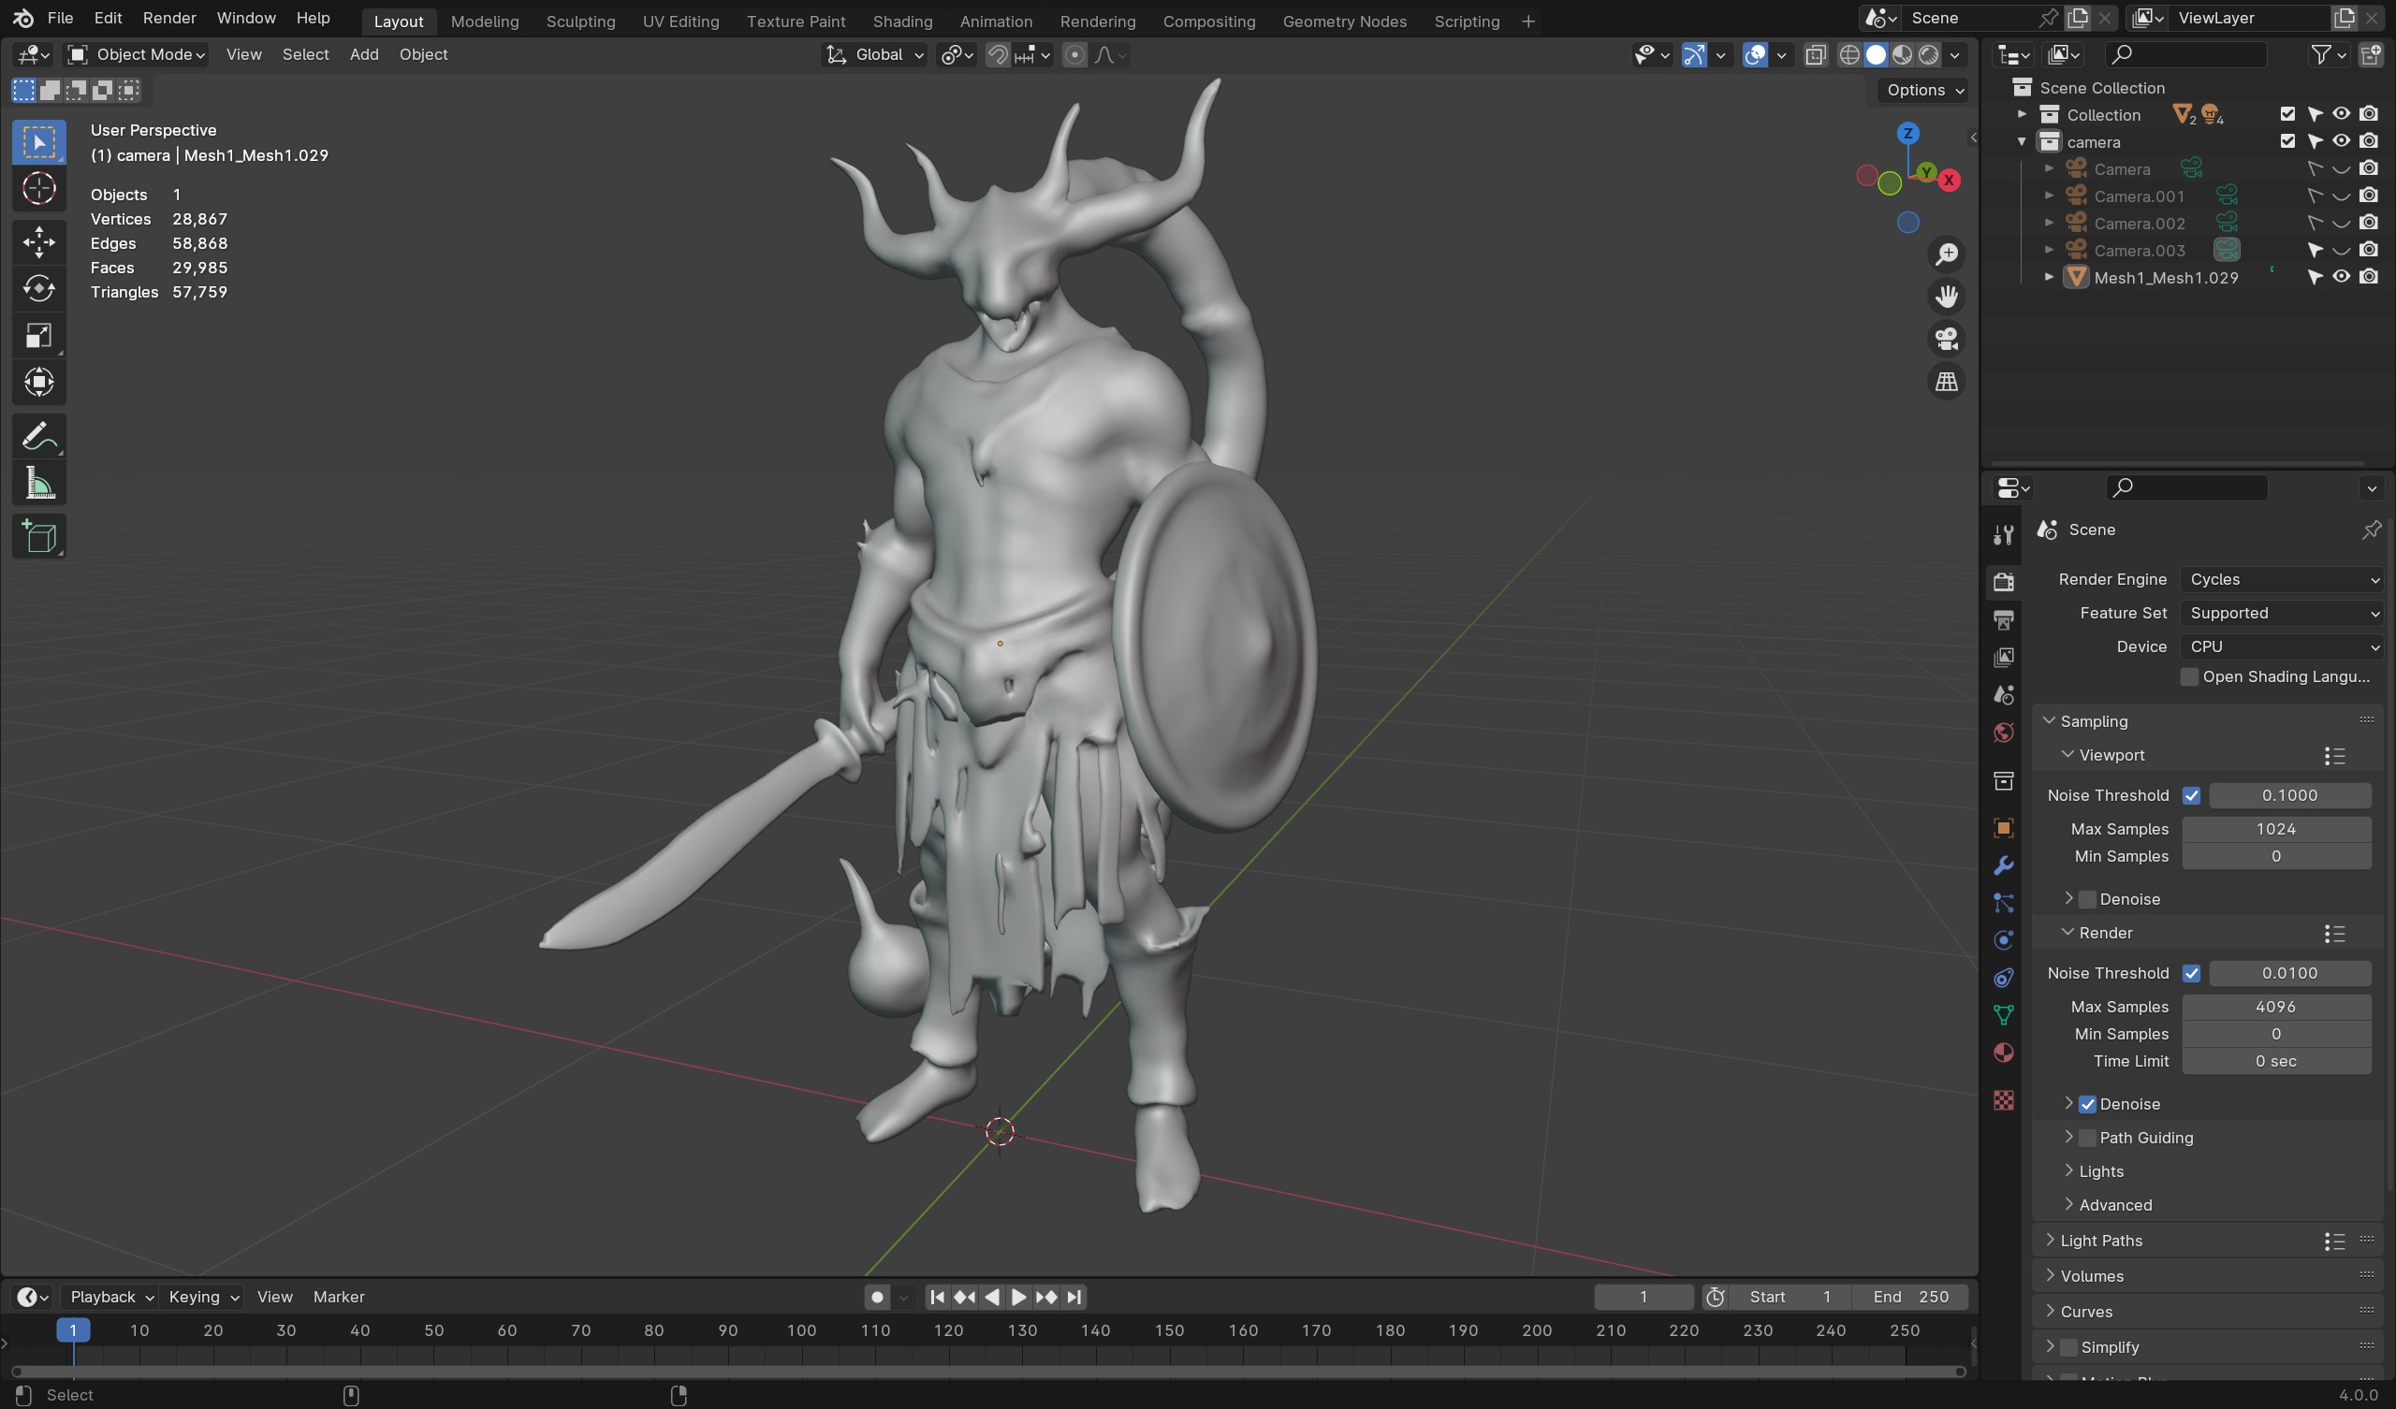Image resolution: width=2396 pixels, height=1409 pixels.
Task: Click the red X axis gizmo
Action: tap(1949, 180)
